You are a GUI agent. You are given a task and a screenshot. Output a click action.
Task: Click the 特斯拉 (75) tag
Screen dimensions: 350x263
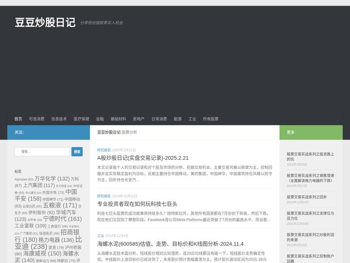pos(66,261)
